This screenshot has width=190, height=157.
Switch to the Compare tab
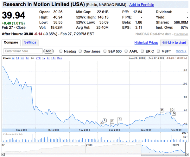click(x=11, y=42)
